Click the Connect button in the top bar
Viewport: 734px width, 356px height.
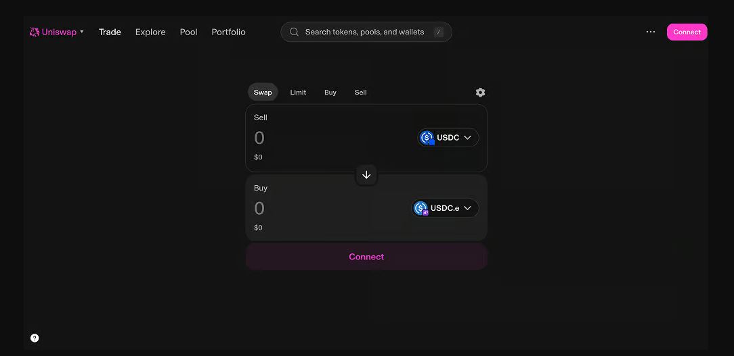click(687, 32)
